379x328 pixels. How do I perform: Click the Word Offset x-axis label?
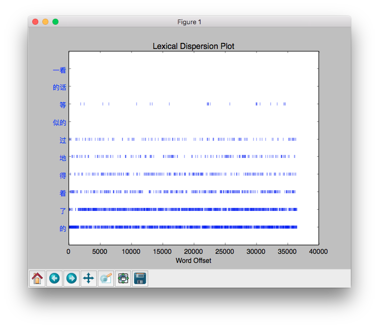click(x=193, y=260)
